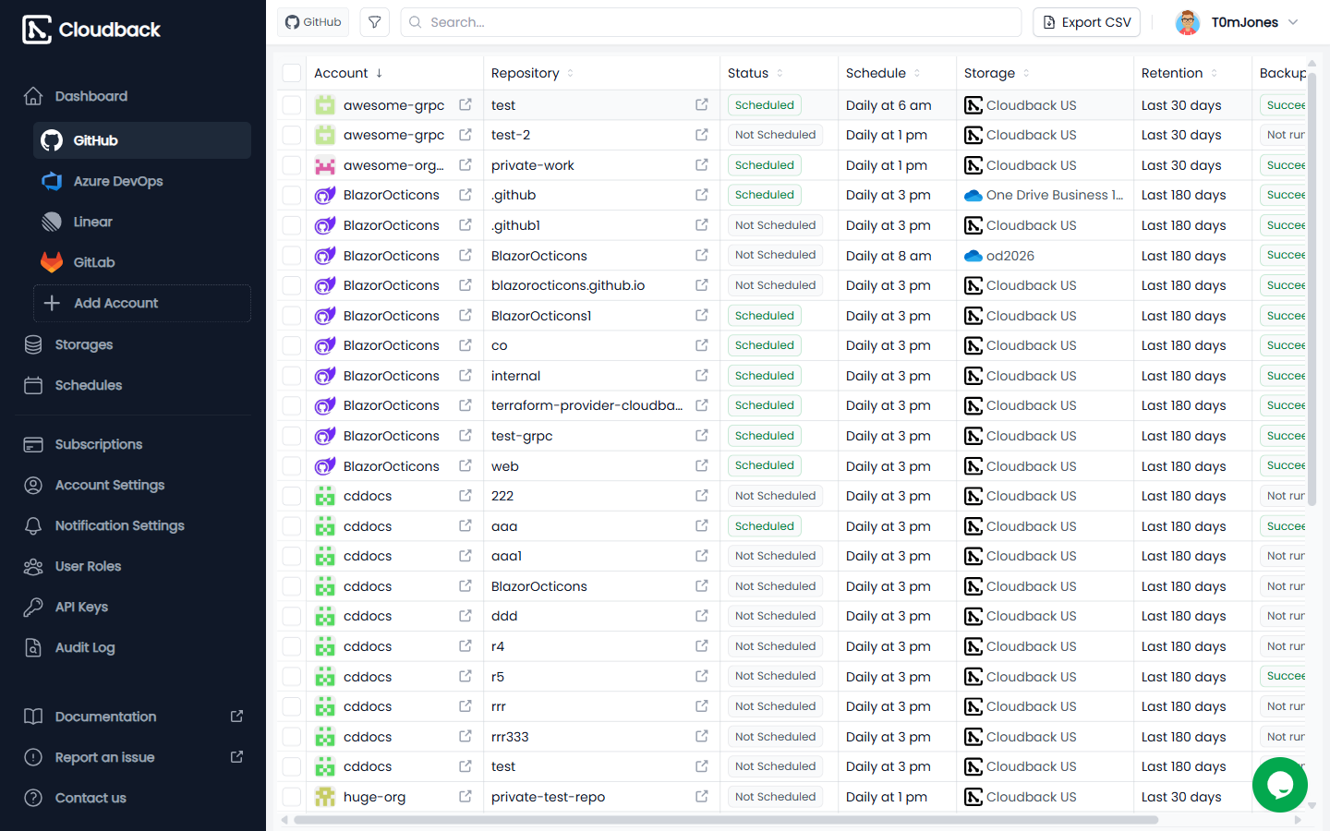
Task: Toggle the select-all checkbox in table header
Action: tap(292, 73)
